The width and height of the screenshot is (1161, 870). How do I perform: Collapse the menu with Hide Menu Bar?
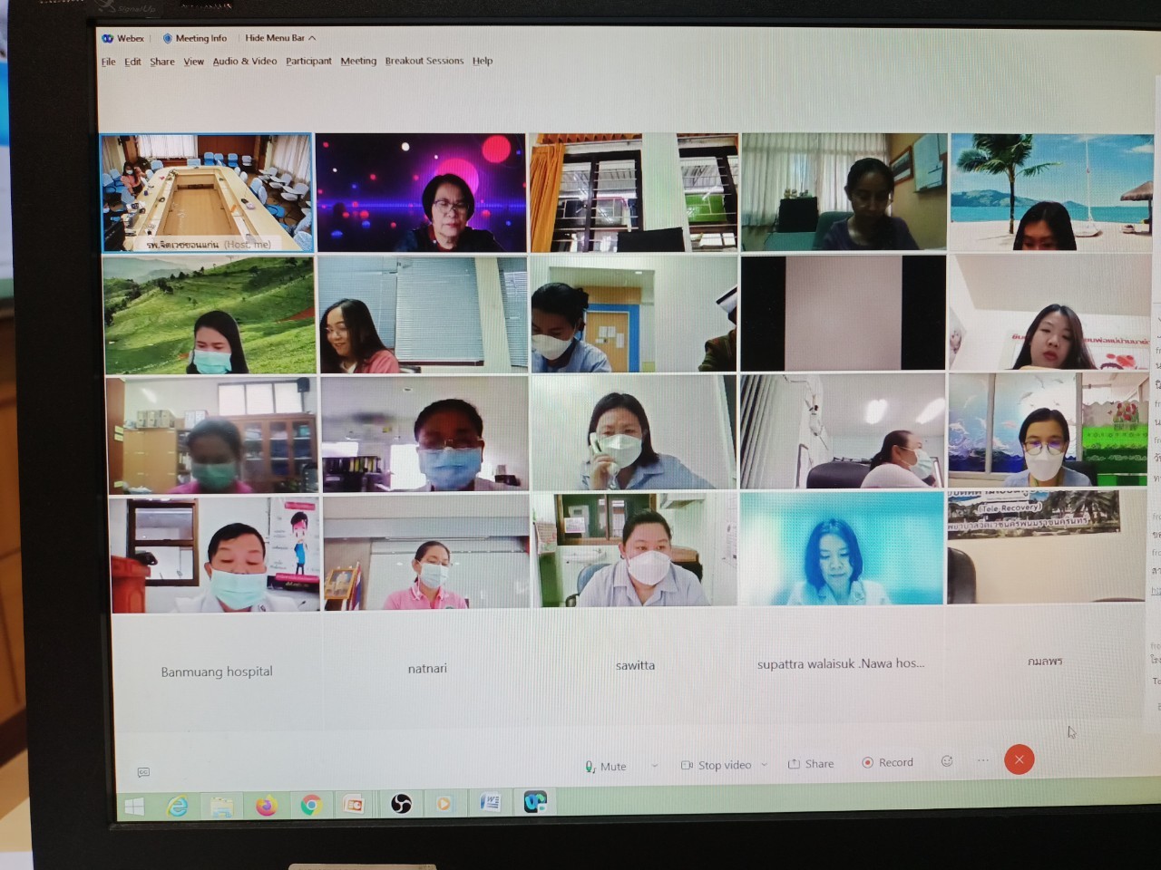(279, 38)
